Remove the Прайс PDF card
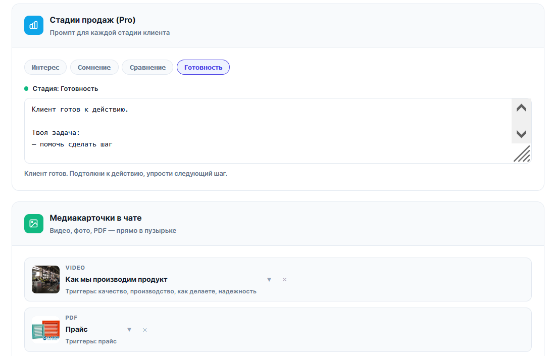Image resolution: width=553 pixels, height=356 pixels. click(x=144, y=330)
